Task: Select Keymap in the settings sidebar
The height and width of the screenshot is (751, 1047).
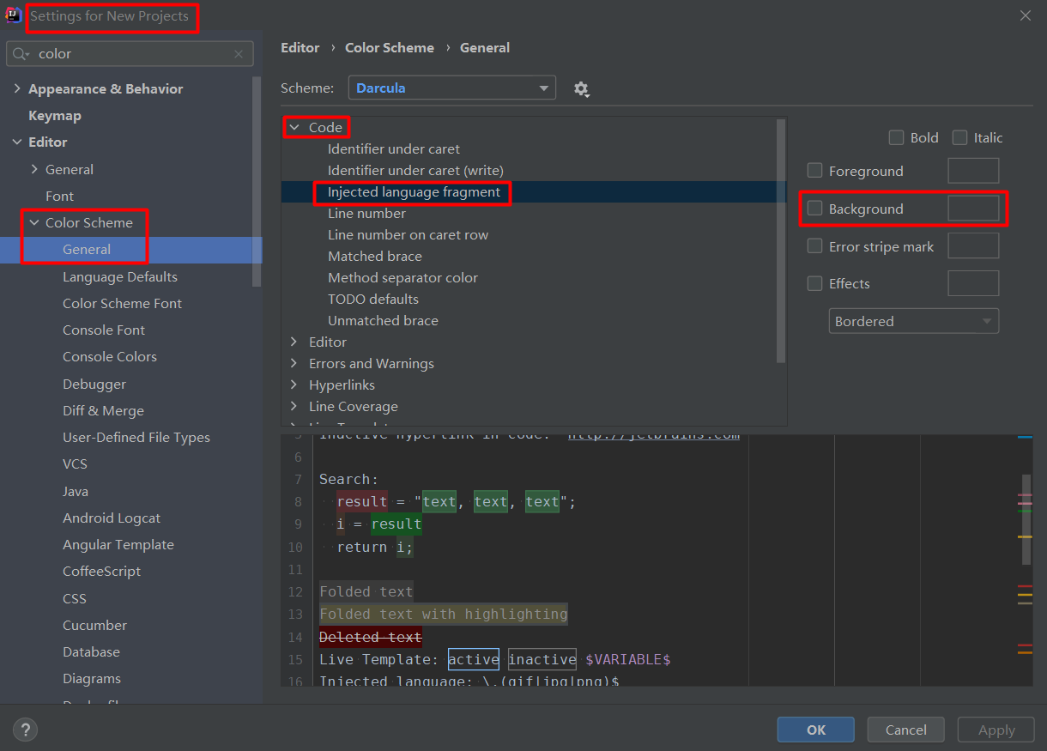Action: [55, 115]
